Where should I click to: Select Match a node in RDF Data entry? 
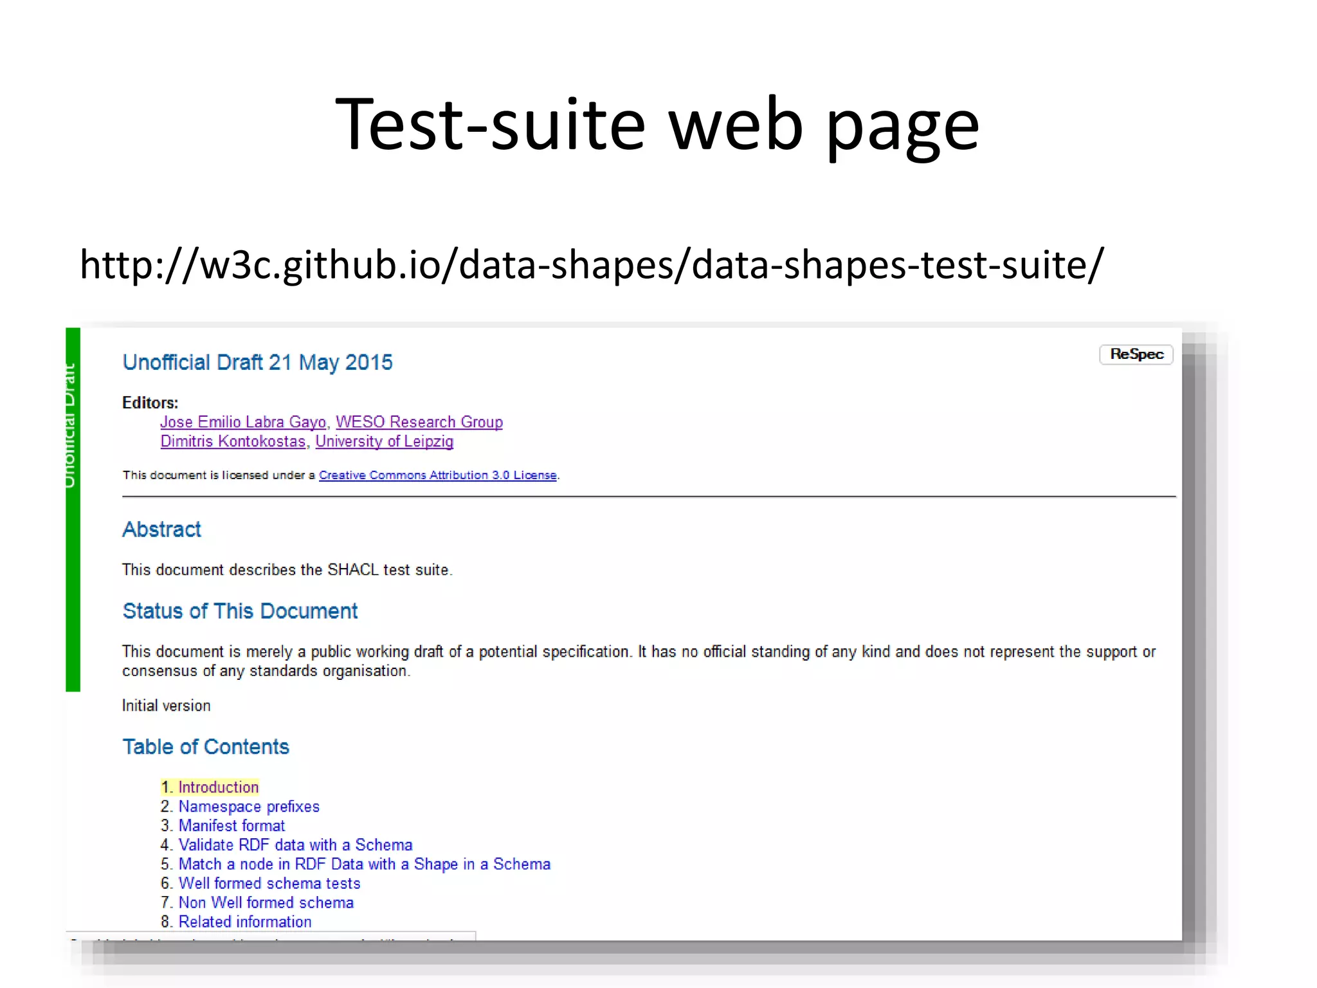[x=364, y=864]
